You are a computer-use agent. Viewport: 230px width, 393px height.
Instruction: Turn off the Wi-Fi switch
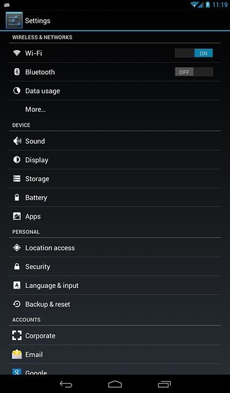pos(194,53)
